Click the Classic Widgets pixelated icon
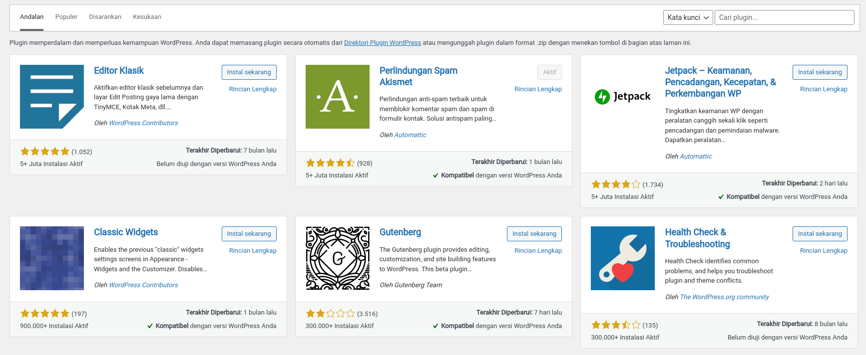The image size is (866, 355). click(x=52, y=258)
